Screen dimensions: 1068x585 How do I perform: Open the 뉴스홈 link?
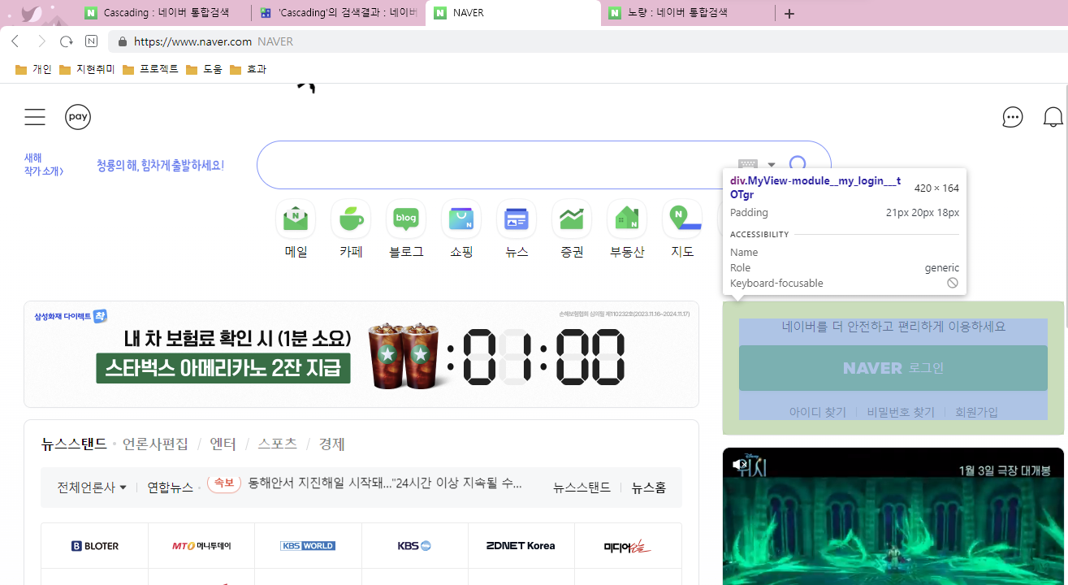pyautogui.click(x=649, y=487)
